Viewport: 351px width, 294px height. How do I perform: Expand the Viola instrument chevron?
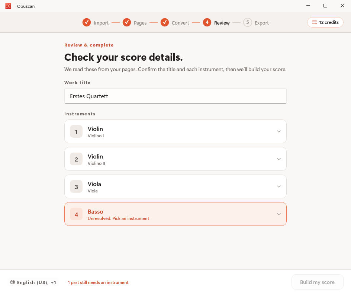[279, 187]
